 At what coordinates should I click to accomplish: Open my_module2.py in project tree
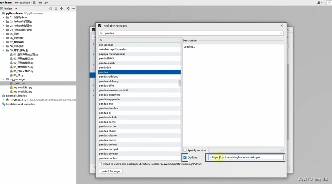[x=23, y=92]
